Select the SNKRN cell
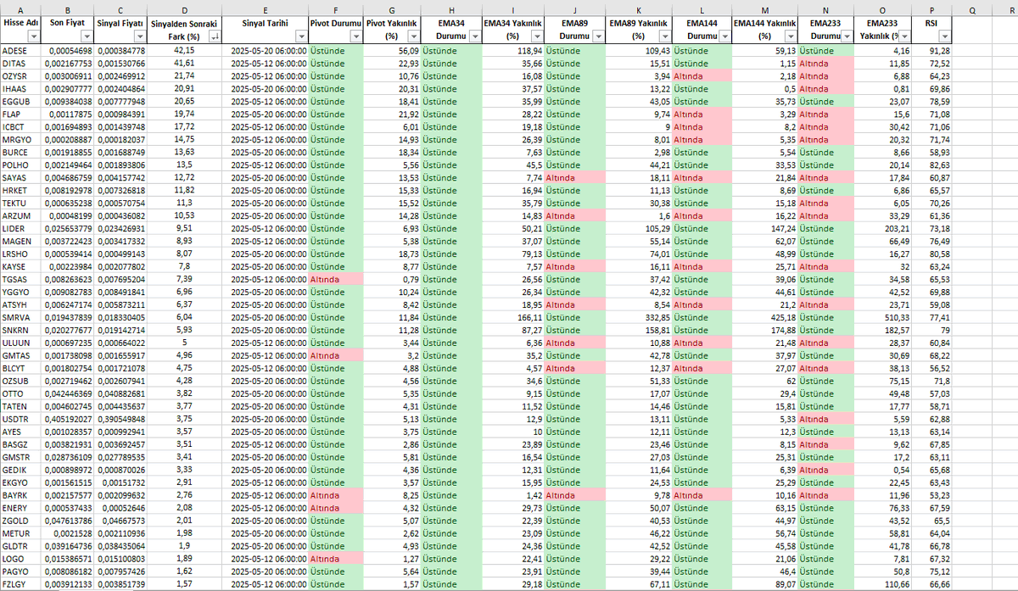The height and width of the screenshot is (591, 1018). 20,330
